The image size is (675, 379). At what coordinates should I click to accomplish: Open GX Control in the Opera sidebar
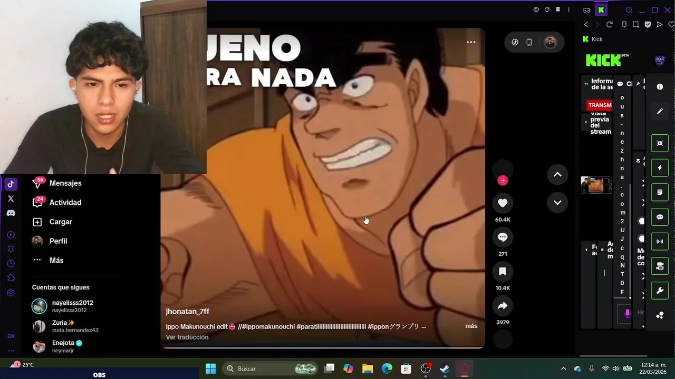point(11,336)
